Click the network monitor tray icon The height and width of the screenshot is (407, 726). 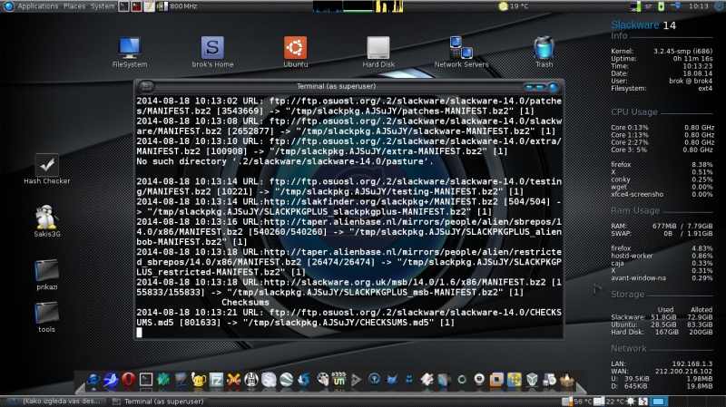pyautogui.click(x=635, y=6)
